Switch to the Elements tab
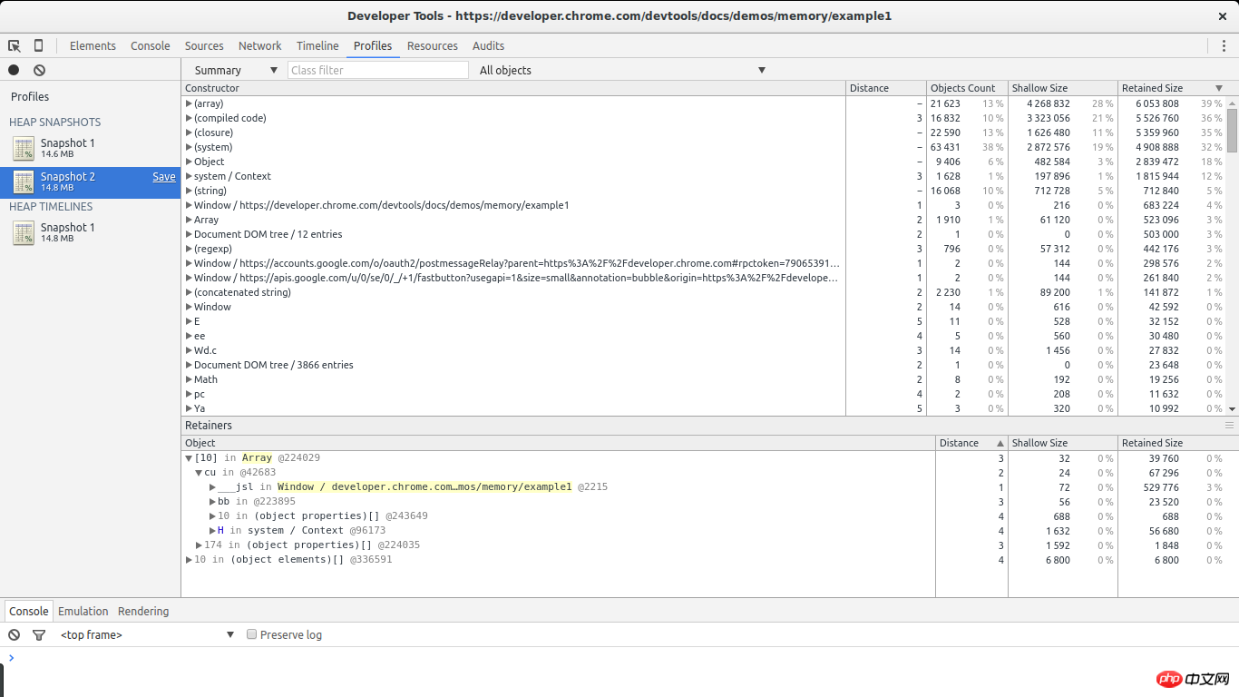This screenshot has width=1239, height=697. point(93,45)
